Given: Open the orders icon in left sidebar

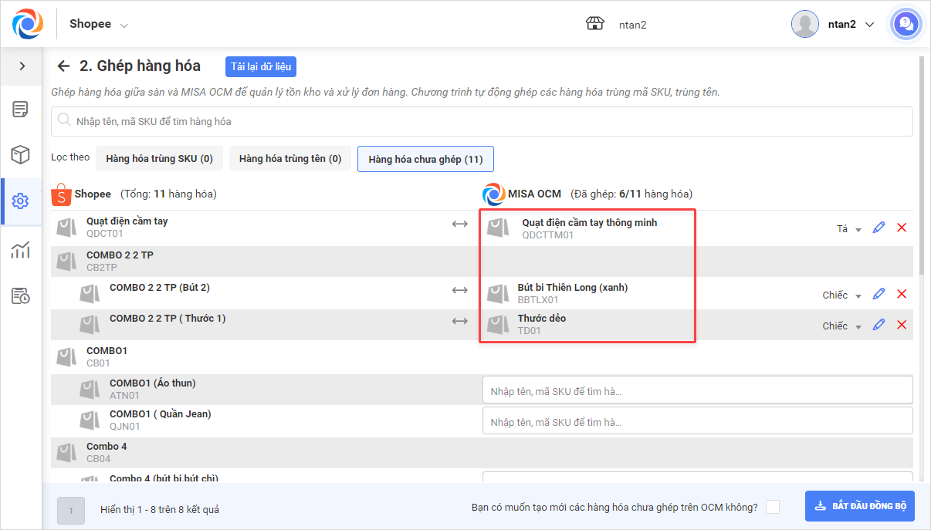Looking at the screenshot, I should click(21, 109).
